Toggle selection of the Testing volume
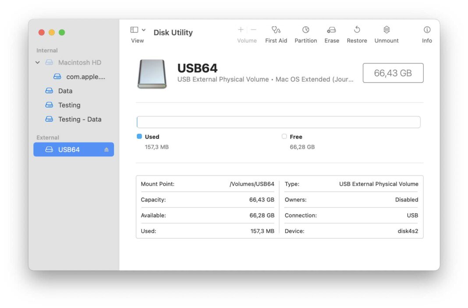This screenshot has width=468, height=308. [69, 105]
